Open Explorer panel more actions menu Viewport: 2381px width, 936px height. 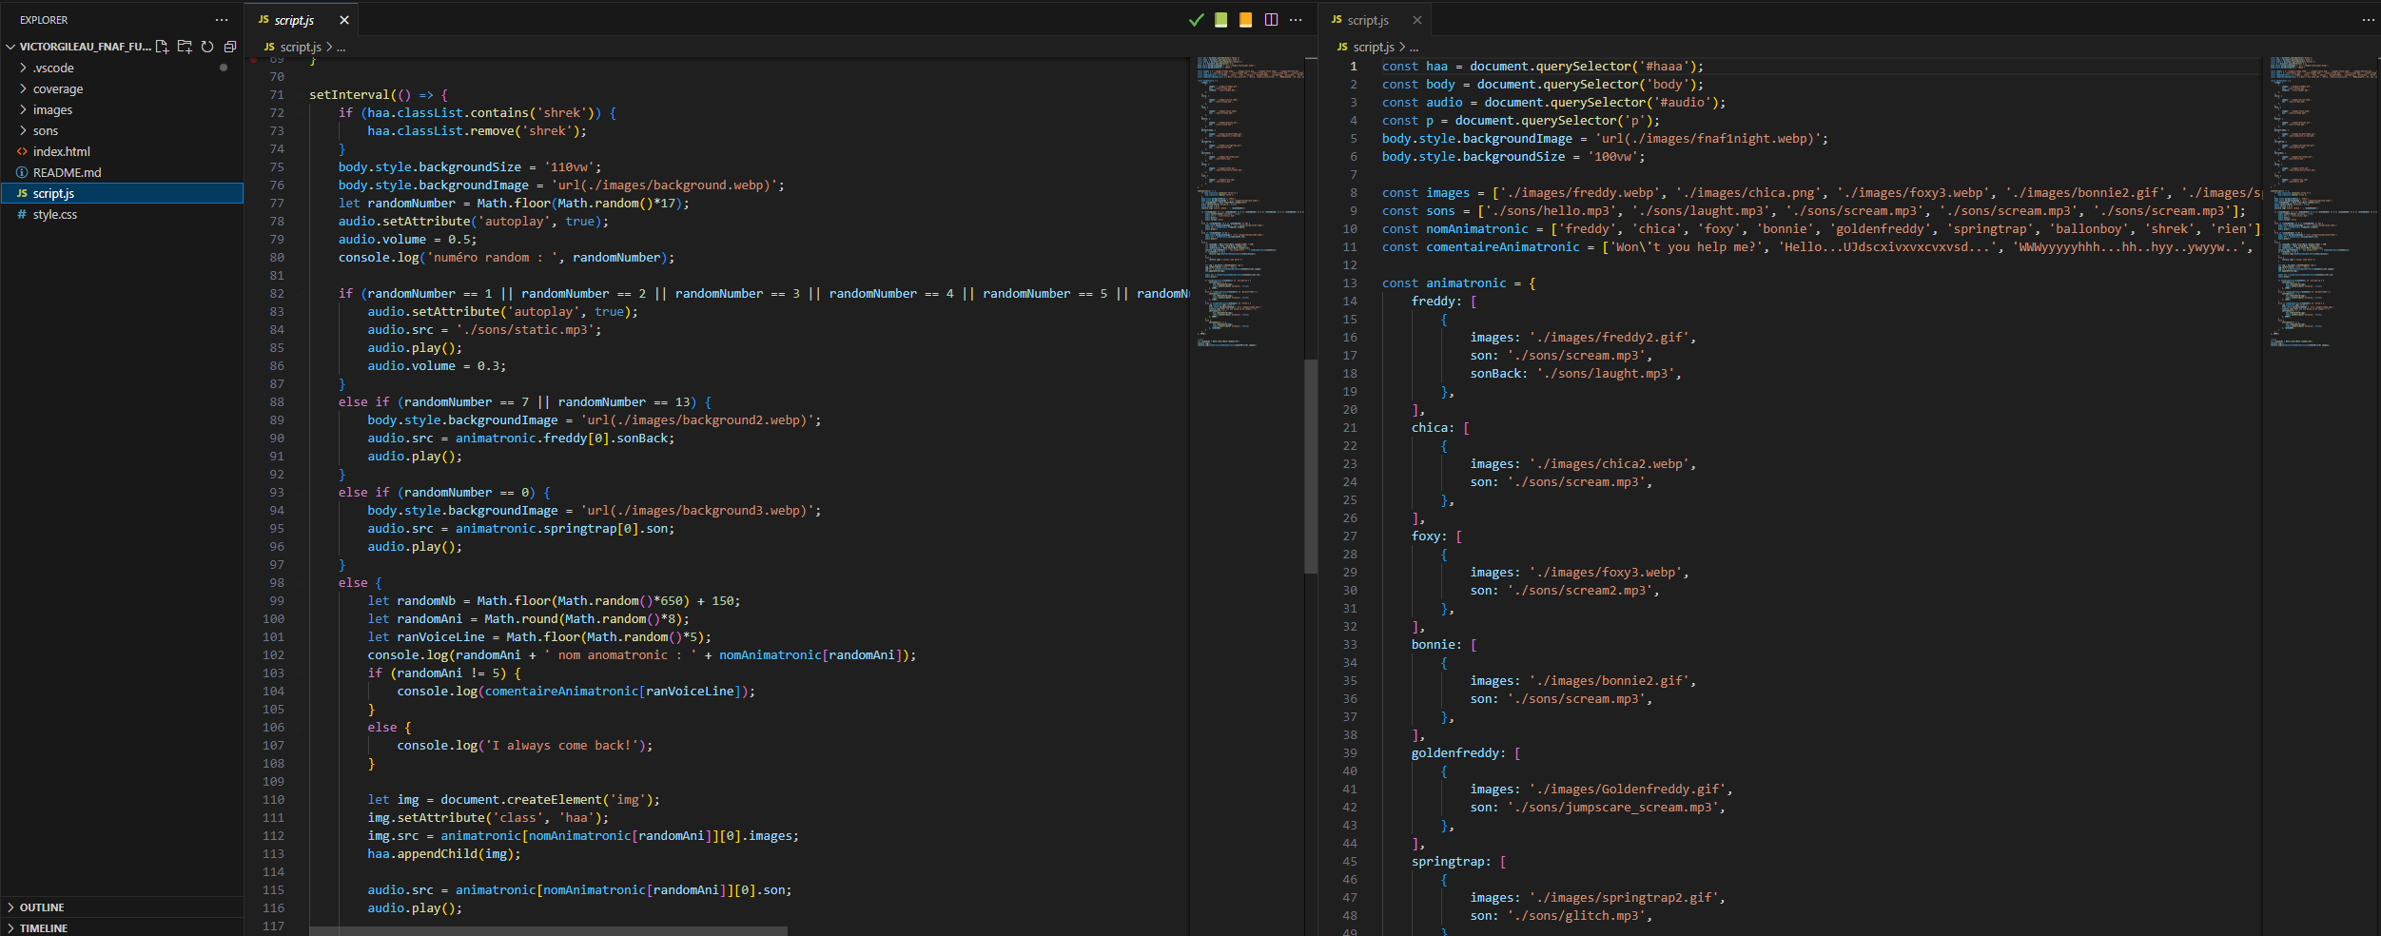point(222,20)
